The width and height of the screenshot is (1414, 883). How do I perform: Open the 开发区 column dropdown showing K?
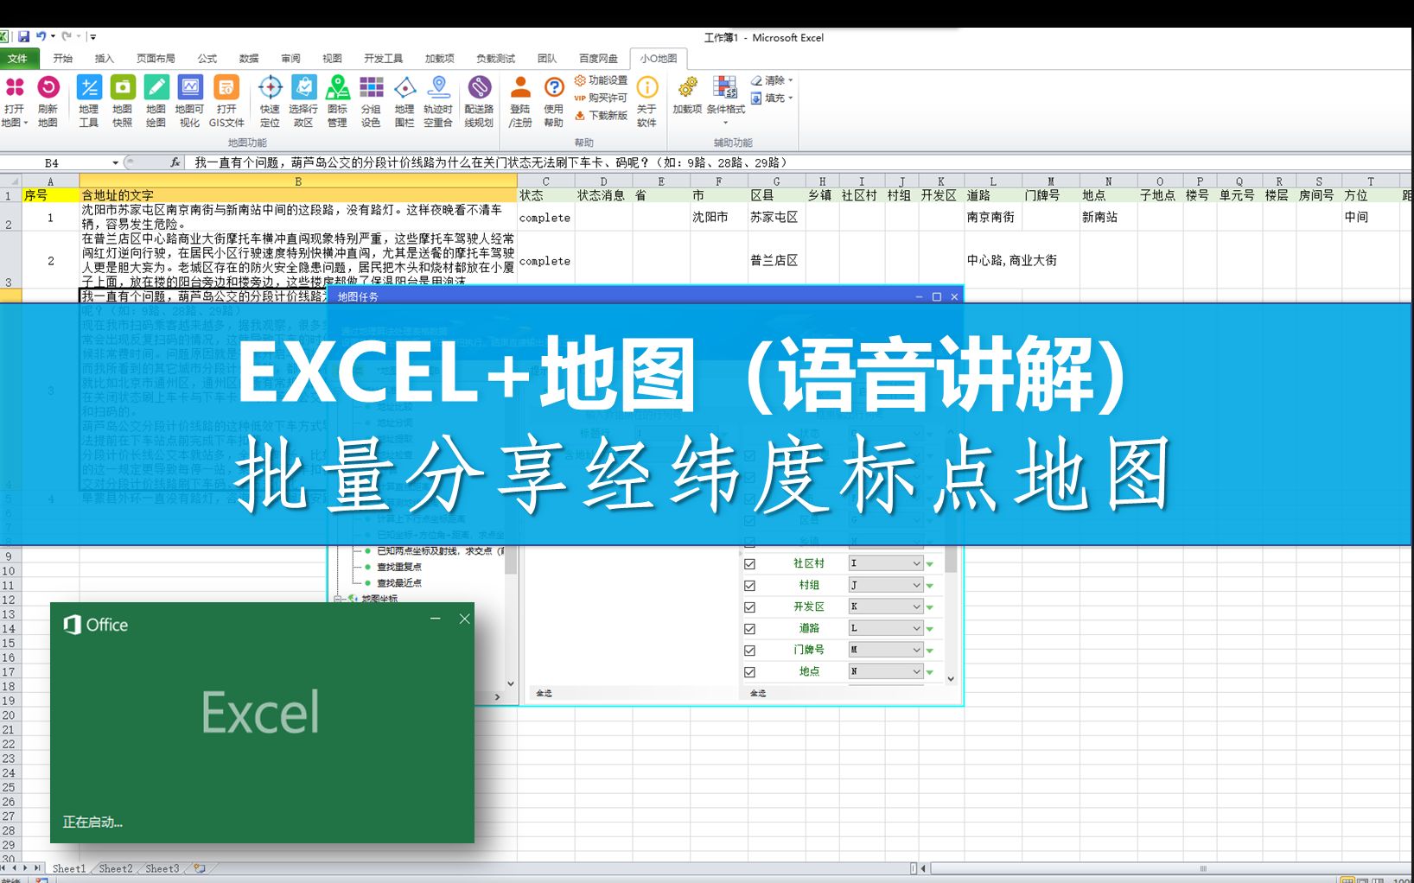[x=886, y=607]
